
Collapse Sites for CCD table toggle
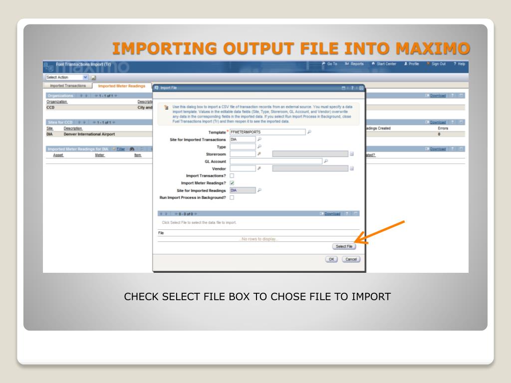[x=461, y=122]
